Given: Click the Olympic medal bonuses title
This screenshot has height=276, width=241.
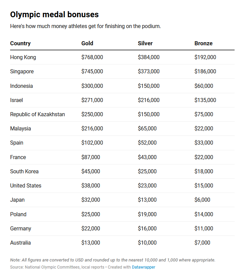Looking at the screenshot, I should 55,15.
